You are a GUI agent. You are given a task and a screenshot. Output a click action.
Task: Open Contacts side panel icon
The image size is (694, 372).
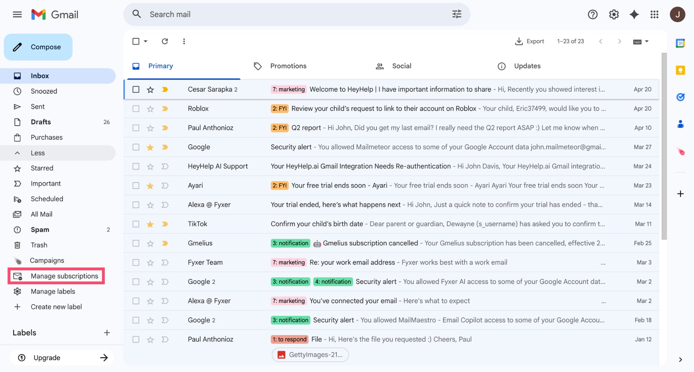tap(680, 124)
